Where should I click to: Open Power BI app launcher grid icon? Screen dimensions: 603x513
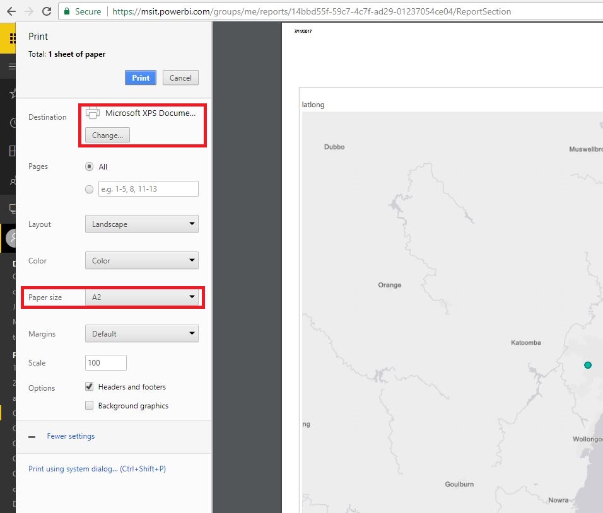13,38
